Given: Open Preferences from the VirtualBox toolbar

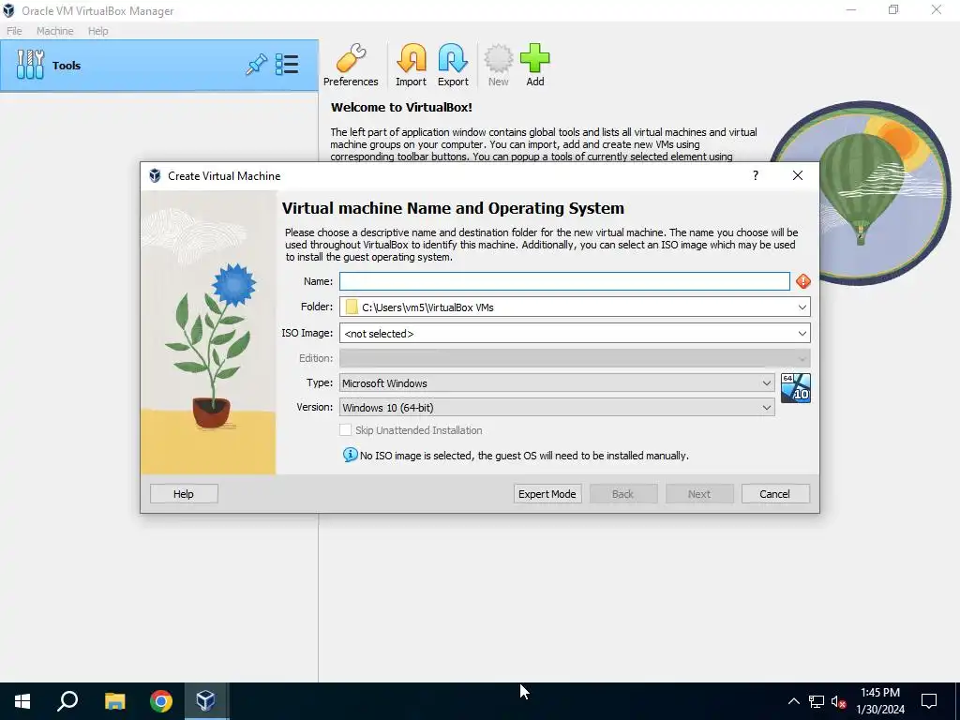Looking at the screenshot, I should [351, 65].
